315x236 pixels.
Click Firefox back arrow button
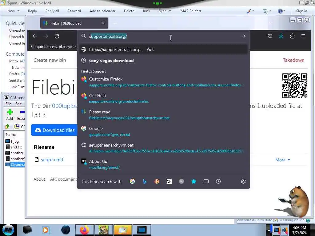pos(35,36)
